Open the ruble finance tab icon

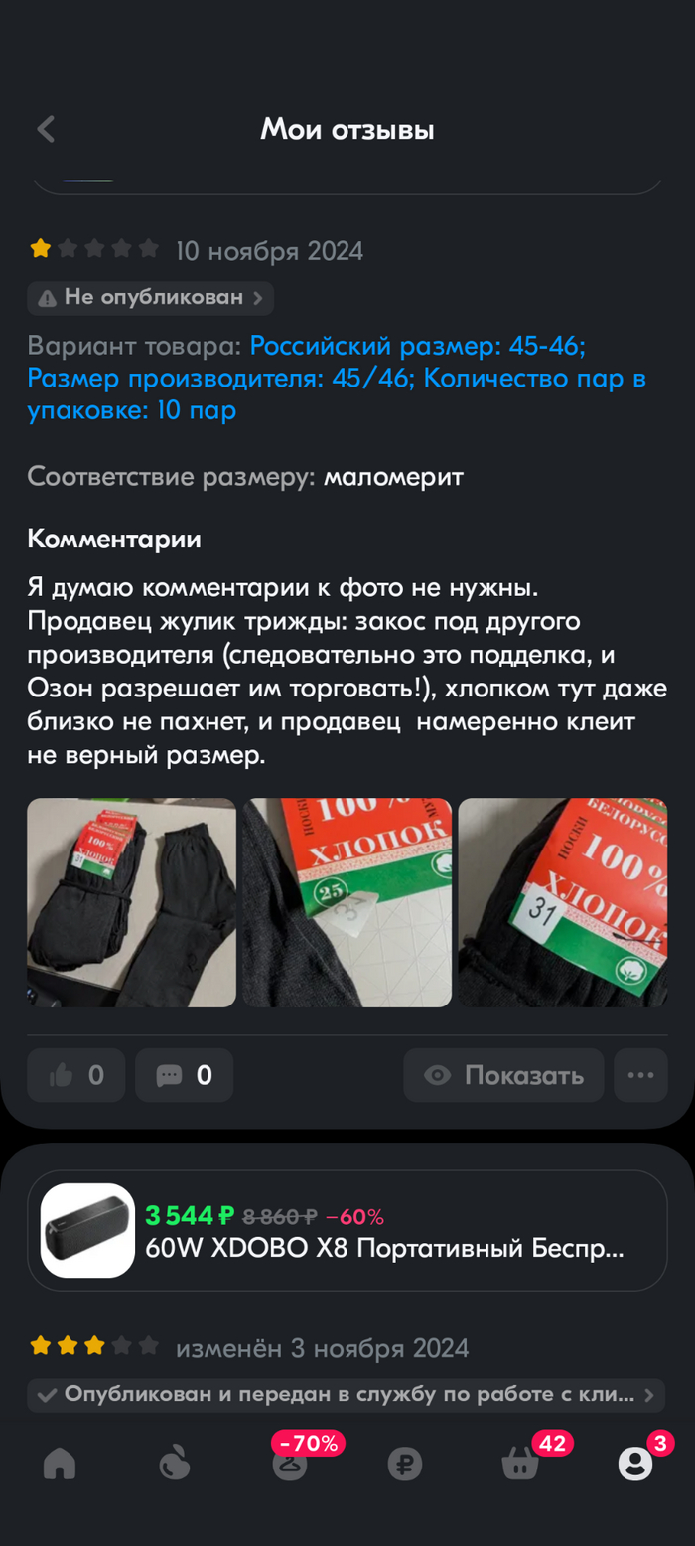click(405, 1464)
